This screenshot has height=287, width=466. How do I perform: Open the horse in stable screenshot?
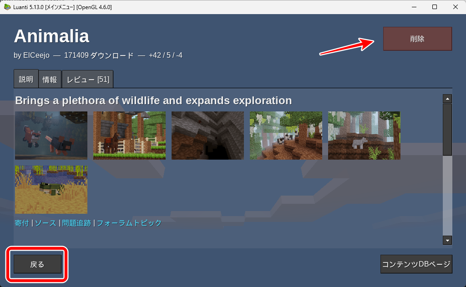tap(129, 136)
